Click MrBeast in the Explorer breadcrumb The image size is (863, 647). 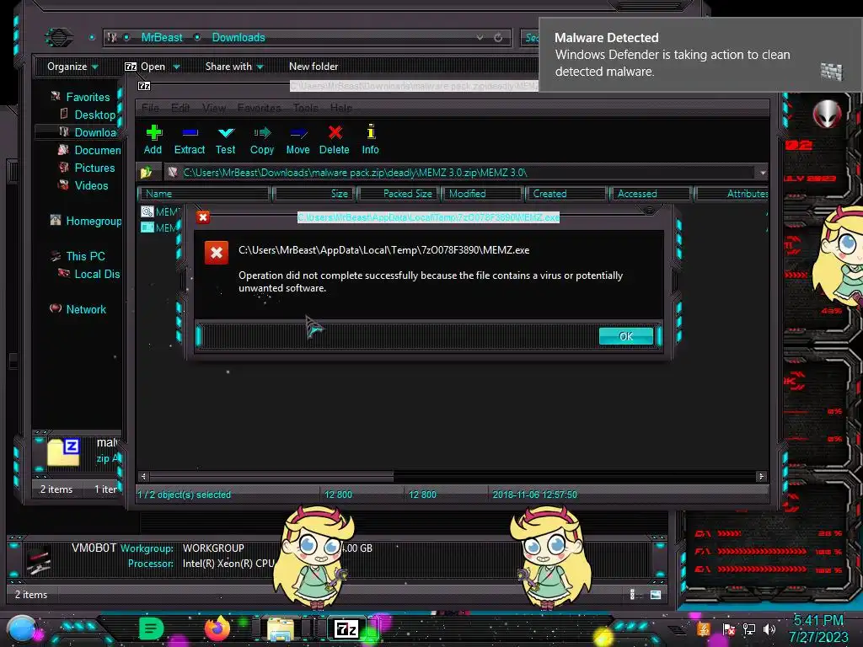(x=161, y=37)
